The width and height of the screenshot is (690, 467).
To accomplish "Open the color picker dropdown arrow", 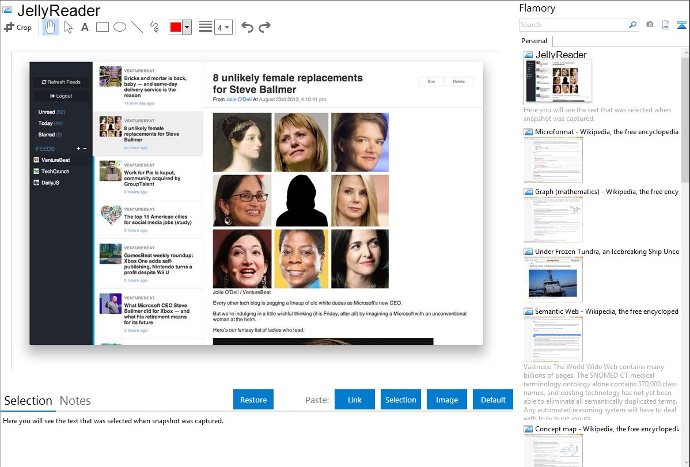I will [x=187, y=27].
